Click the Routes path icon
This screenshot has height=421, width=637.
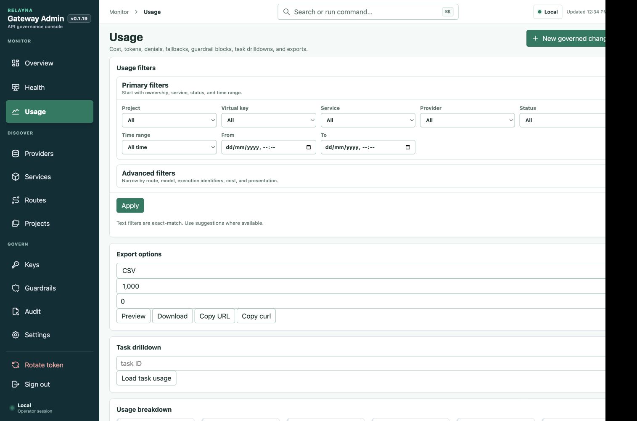coord(16,200)
